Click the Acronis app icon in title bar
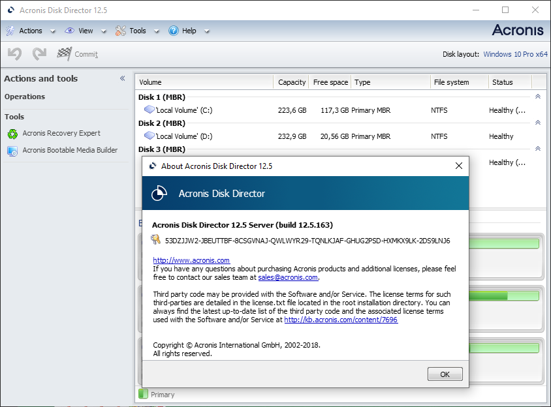This screenshot has width=551, height=407. (x=11, y=10)
